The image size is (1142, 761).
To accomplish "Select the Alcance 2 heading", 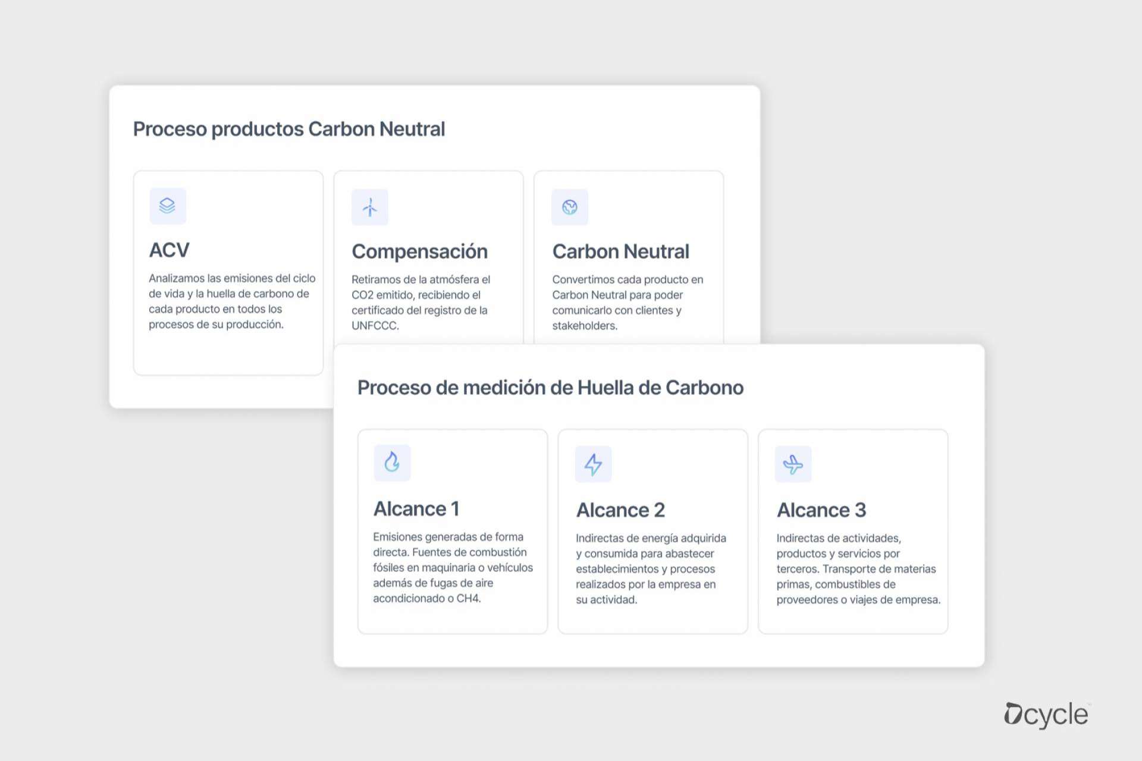I will tap(620, 510).
